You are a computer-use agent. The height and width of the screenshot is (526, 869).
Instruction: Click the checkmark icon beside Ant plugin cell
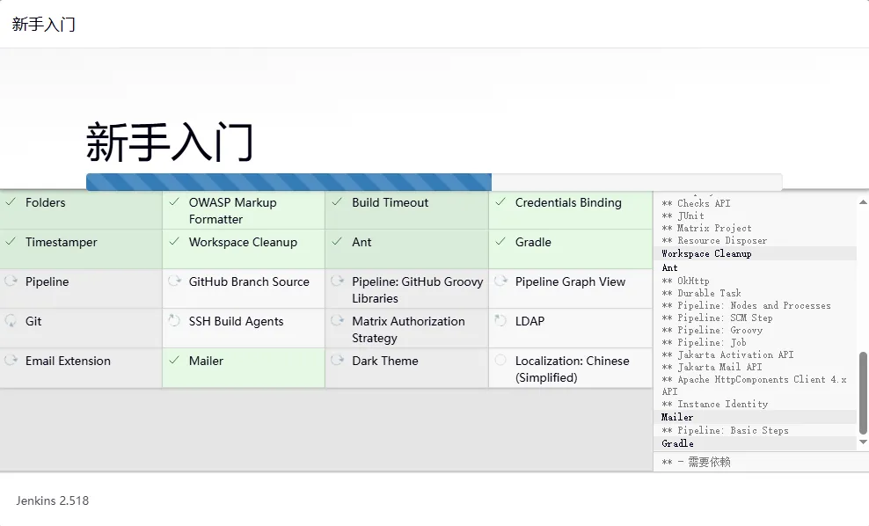click(337, 242)
